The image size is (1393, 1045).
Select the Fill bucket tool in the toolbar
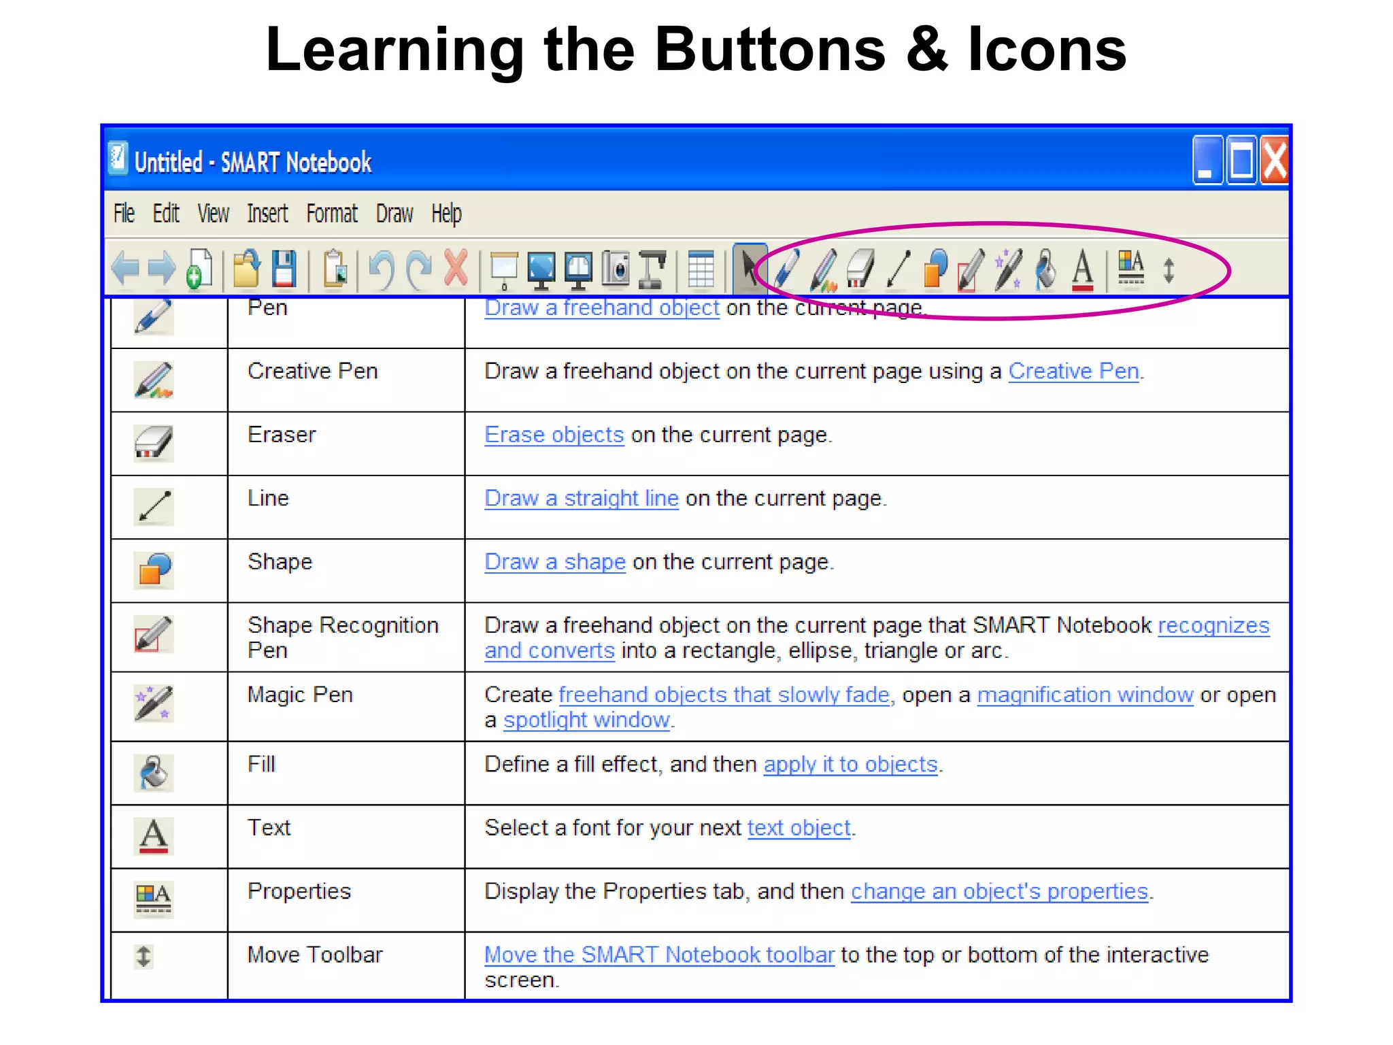click(x=1046, y=270)
